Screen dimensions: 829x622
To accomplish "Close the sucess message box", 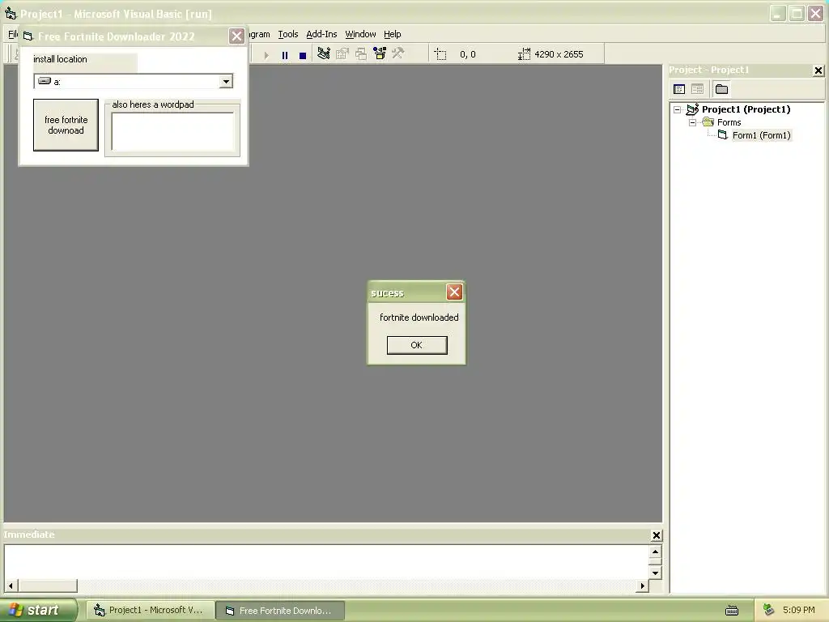I will click(454, 292).
